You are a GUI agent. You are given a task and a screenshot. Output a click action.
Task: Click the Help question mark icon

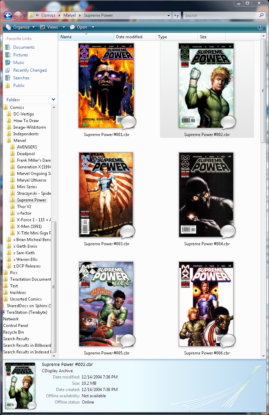point(260,27)
